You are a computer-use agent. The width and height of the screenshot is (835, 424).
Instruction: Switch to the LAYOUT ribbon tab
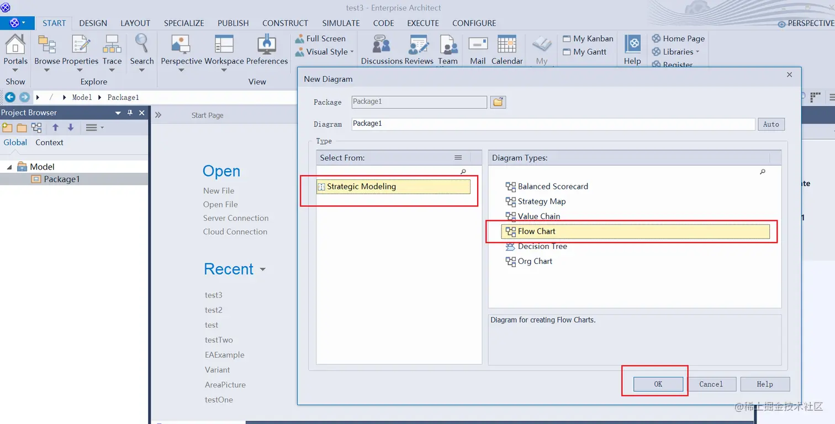(135, 23)
